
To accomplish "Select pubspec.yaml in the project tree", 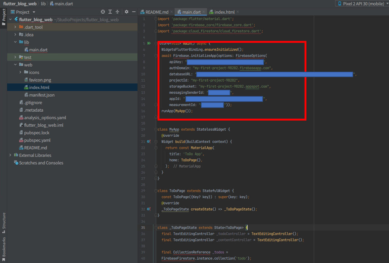I will (x=37, y=140).
